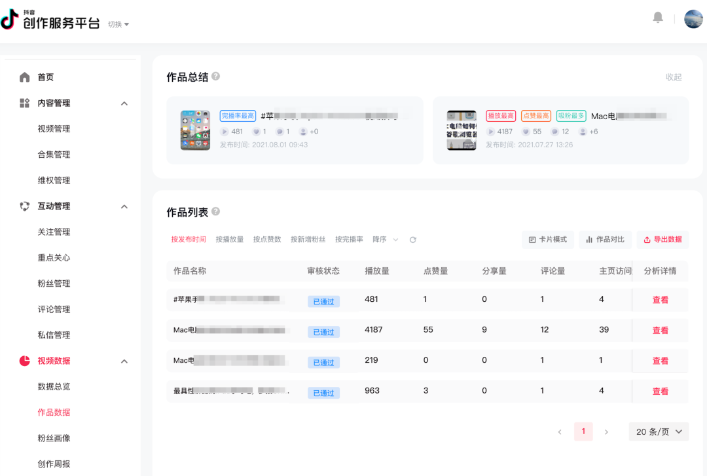Click the help icon beside 作品列表
The image size is (707, 476).
216,211
